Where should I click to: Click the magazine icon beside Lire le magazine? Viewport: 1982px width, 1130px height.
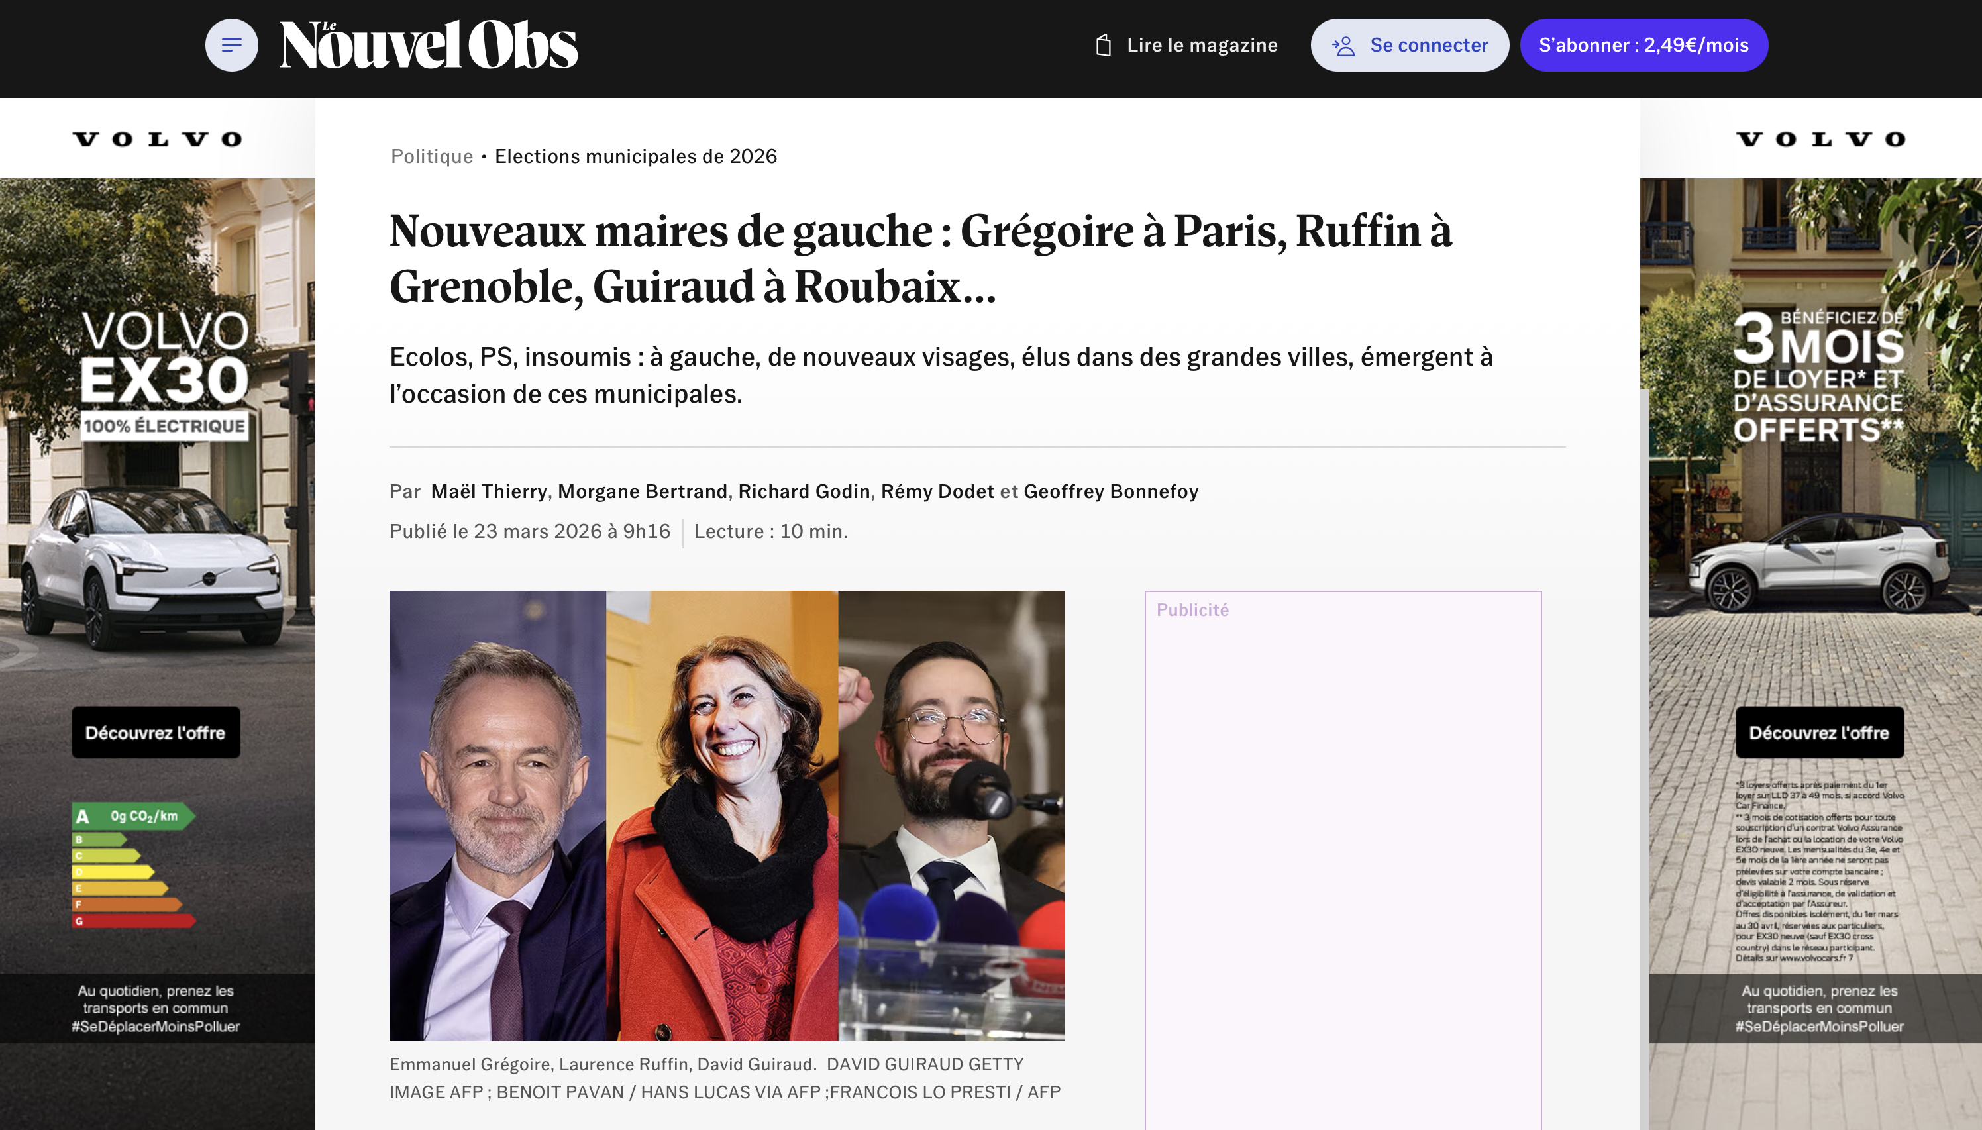pyautogui.click(x=1103, y=45)
